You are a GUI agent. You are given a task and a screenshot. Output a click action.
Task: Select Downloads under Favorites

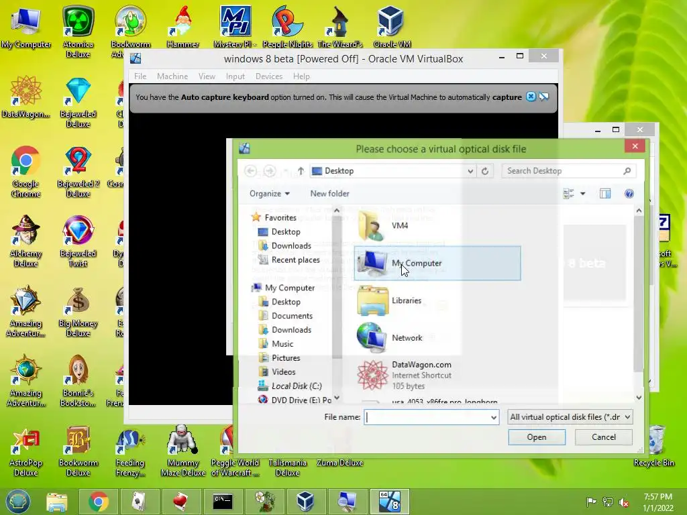click(x=291, y=245)
